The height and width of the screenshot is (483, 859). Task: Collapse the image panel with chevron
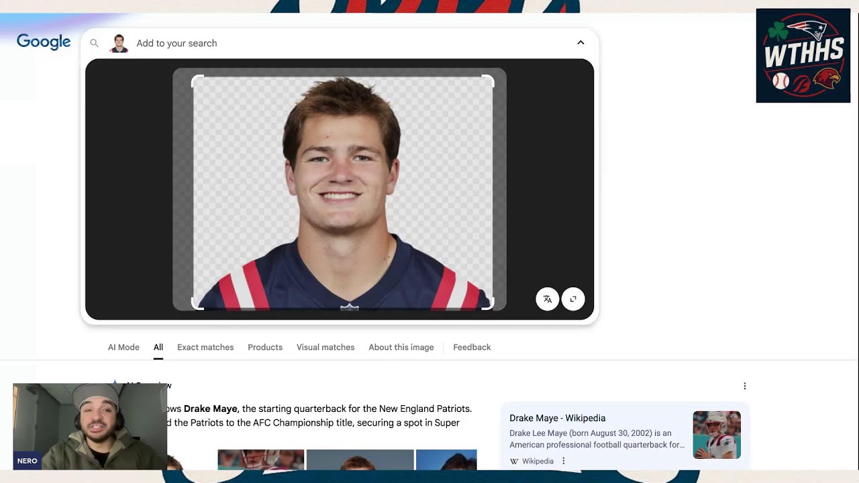click(x=580, y=42)
